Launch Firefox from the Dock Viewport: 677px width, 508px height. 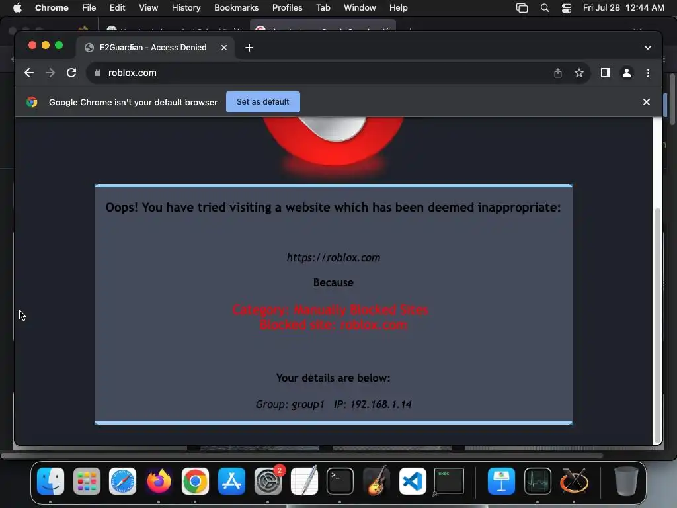pos(159,481)
